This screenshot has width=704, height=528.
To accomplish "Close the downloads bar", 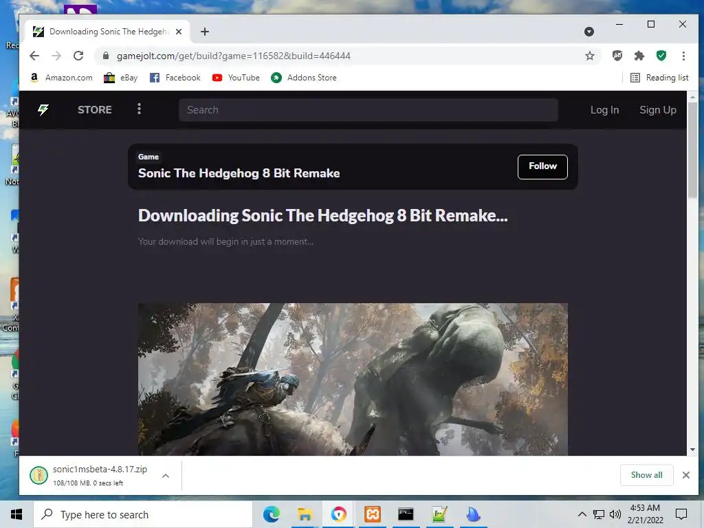I will (685, 475).
